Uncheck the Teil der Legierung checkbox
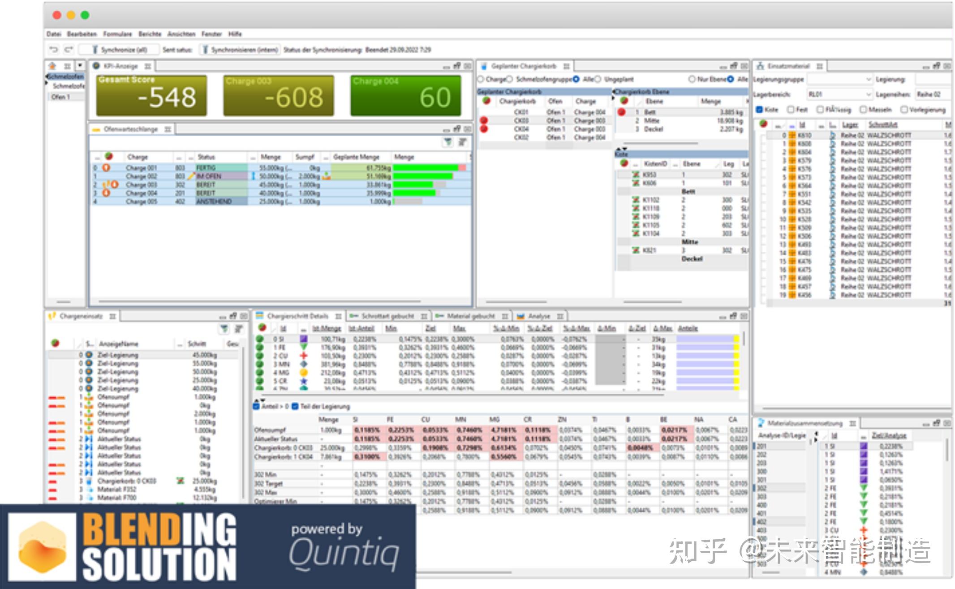 tap(295, 406)
